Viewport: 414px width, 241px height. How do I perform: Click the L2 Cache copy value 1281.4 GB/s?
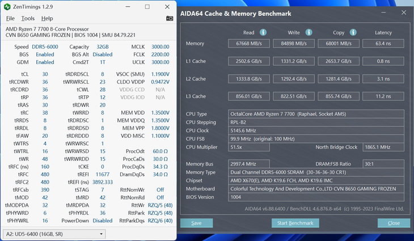coord(339,79)
